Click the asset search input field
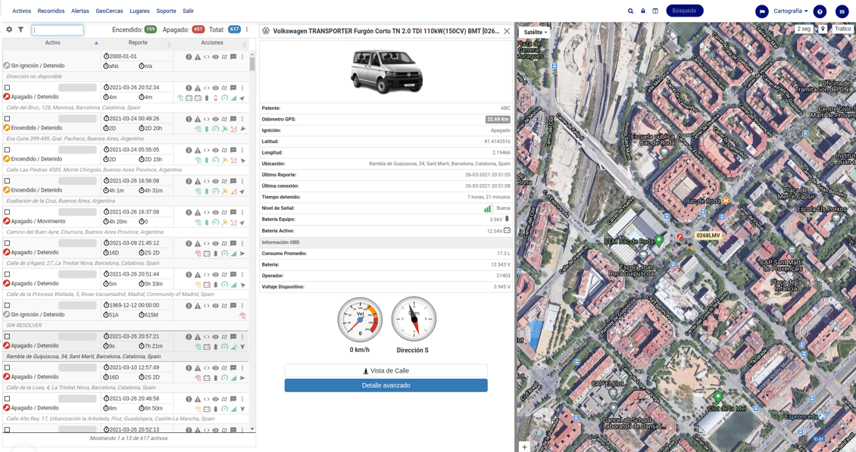This screenshot has width=856, height=452. click(58, 30)
